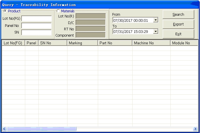Click the Export button

[178, 24]
